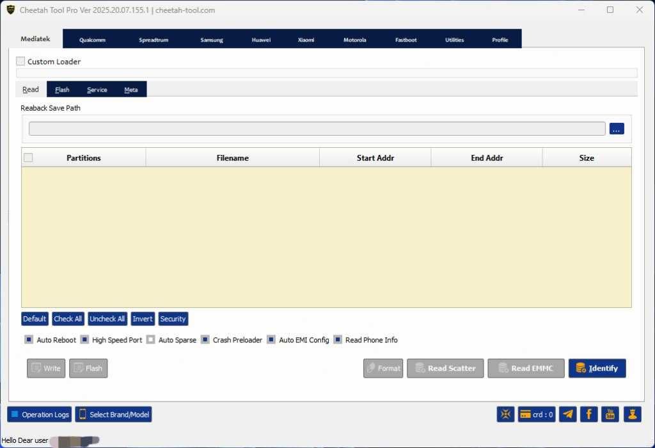The image size is (655, 448).
Task: Click the Check All button
Action: pyautogui.click(x=68, y=319)
